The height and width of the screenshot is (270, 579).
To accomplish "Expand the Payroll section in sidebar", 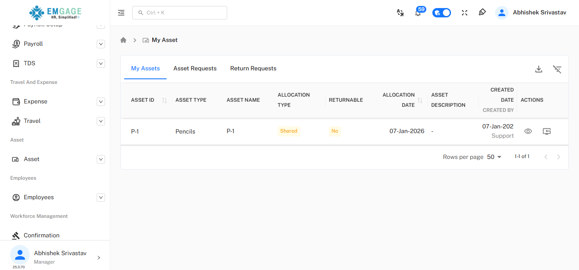I will tap(100, 44).
